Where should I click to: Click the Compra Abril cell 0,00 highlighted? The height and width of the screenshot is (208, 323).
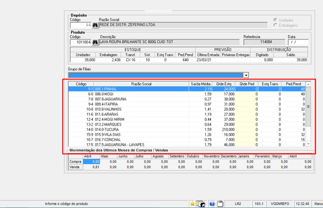(x=92, y=162)
